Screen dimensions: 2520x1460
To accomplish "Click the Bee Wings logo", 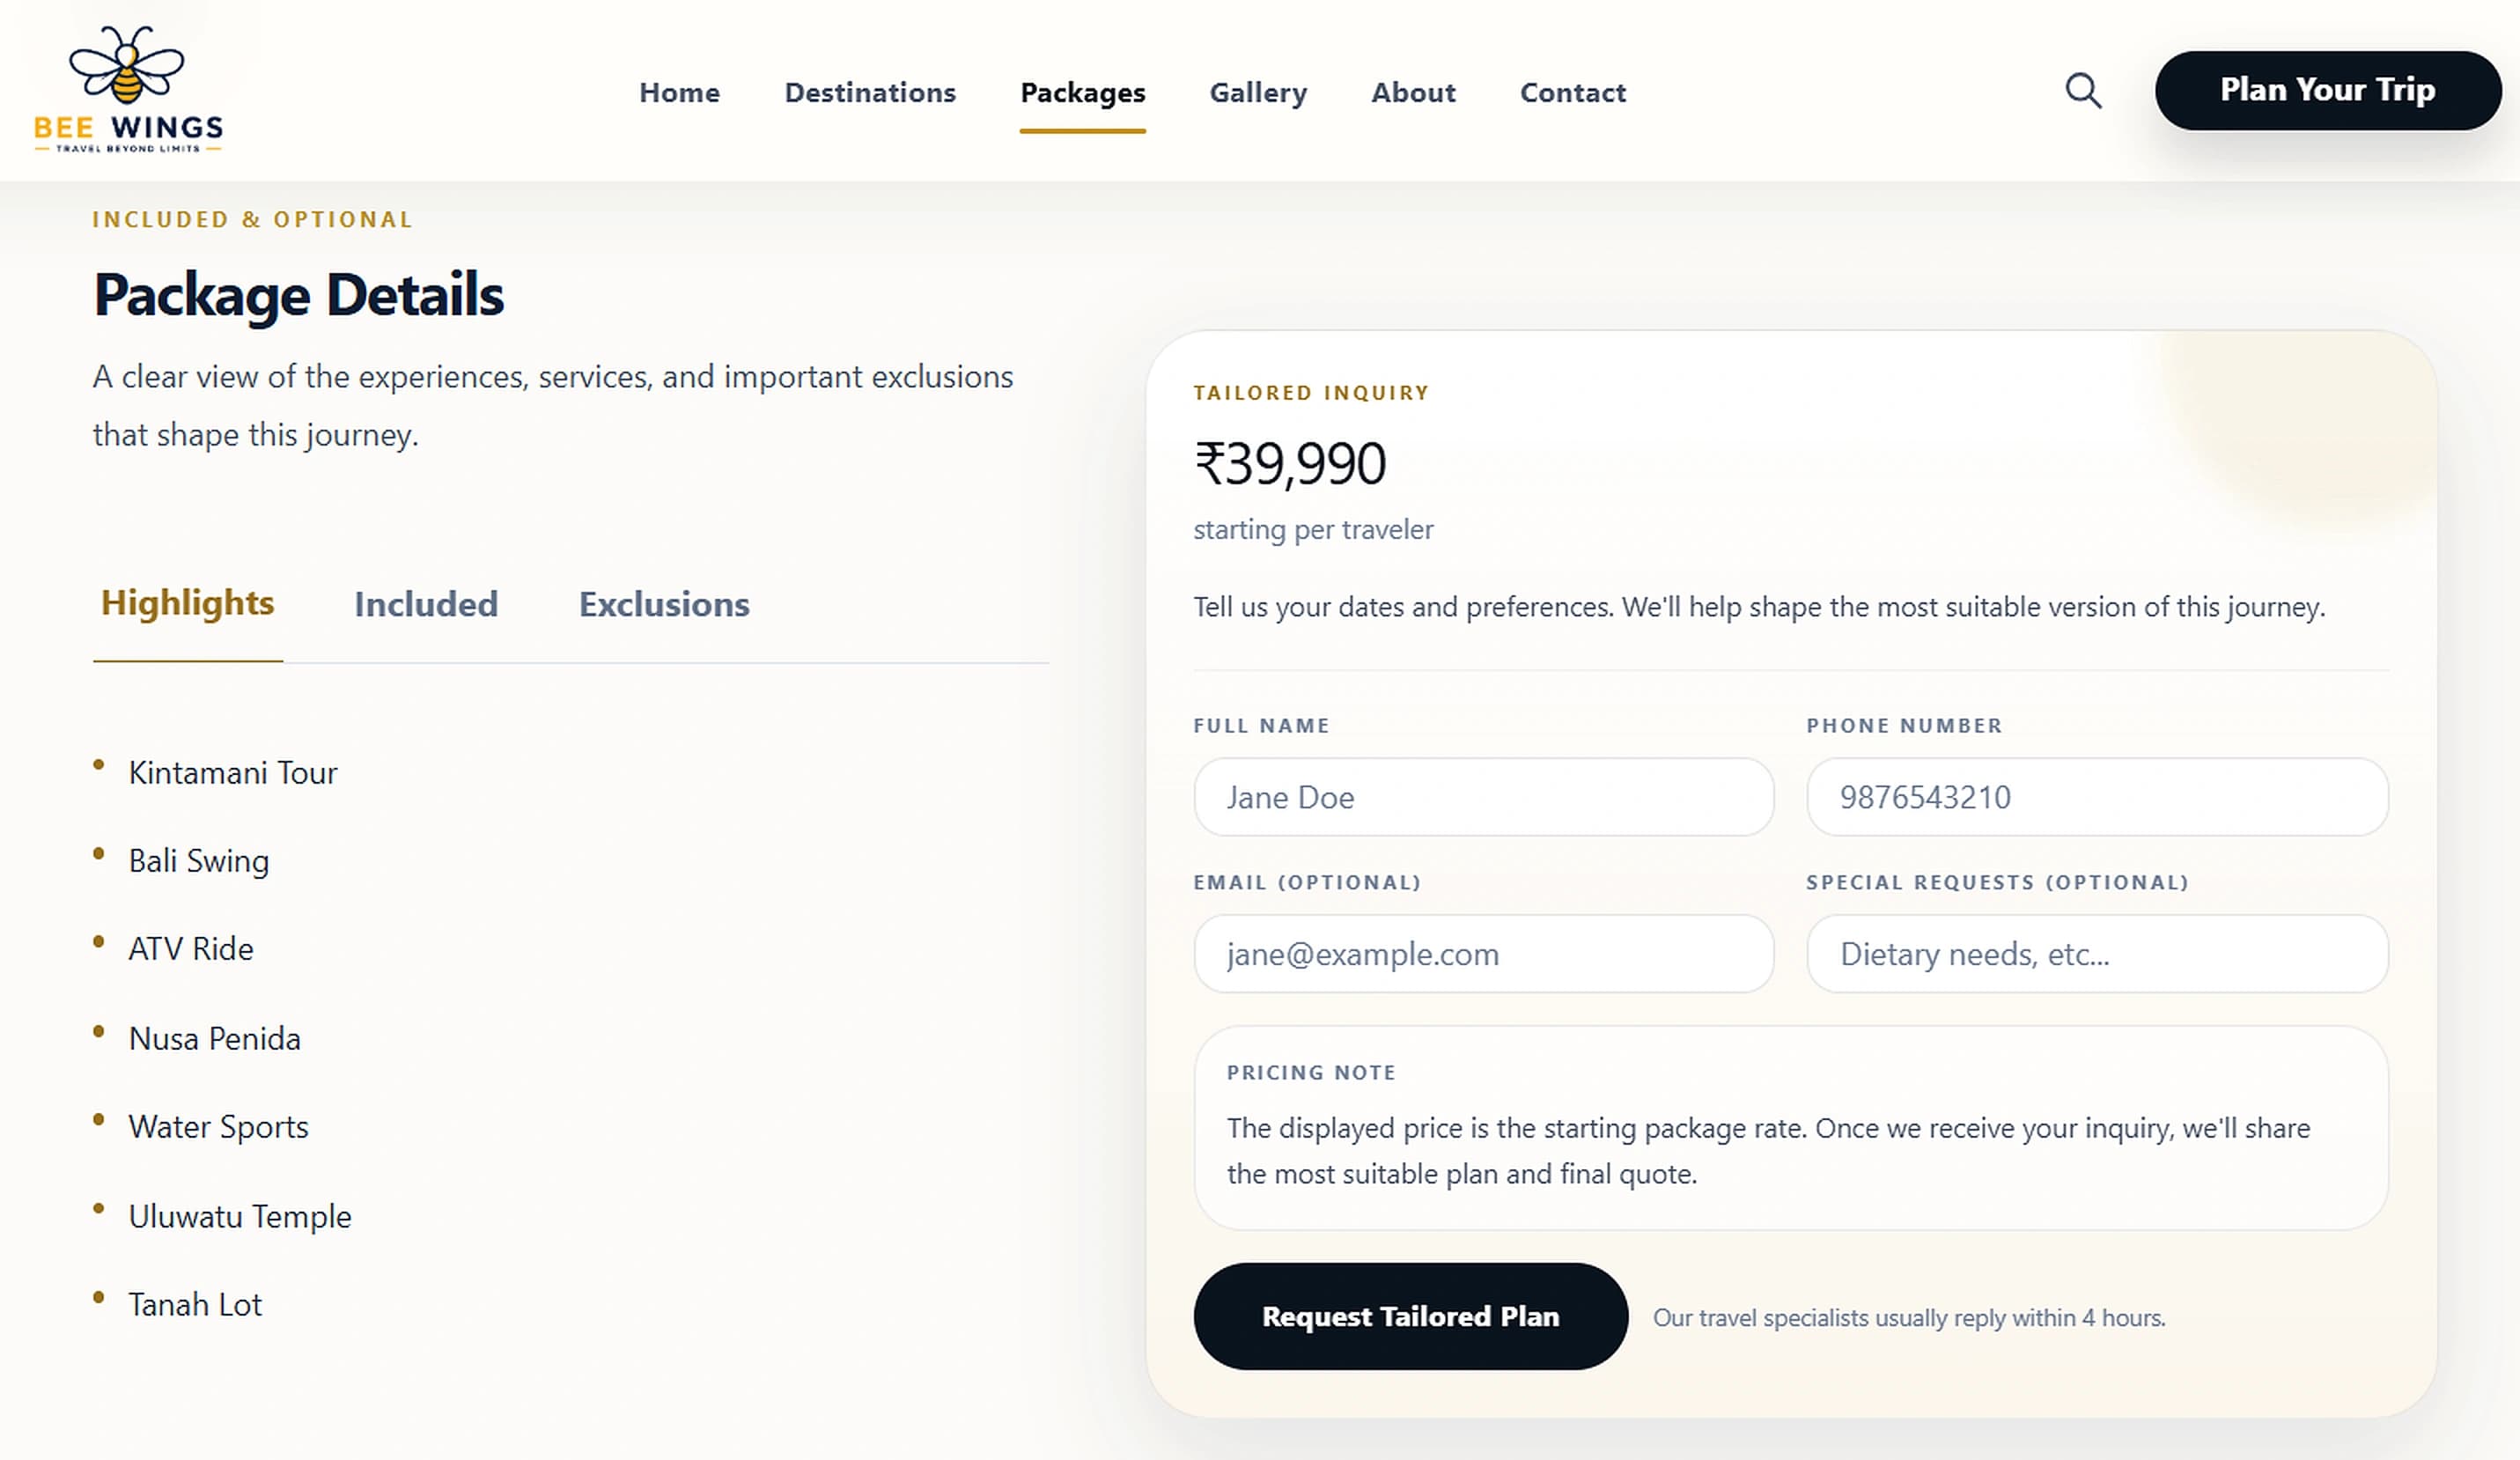I will [128, 90].
